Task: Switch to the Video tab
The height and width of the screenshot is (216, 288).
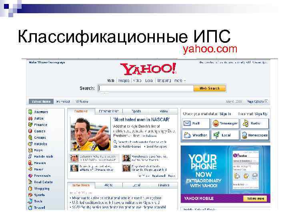Action: [164, 111]
